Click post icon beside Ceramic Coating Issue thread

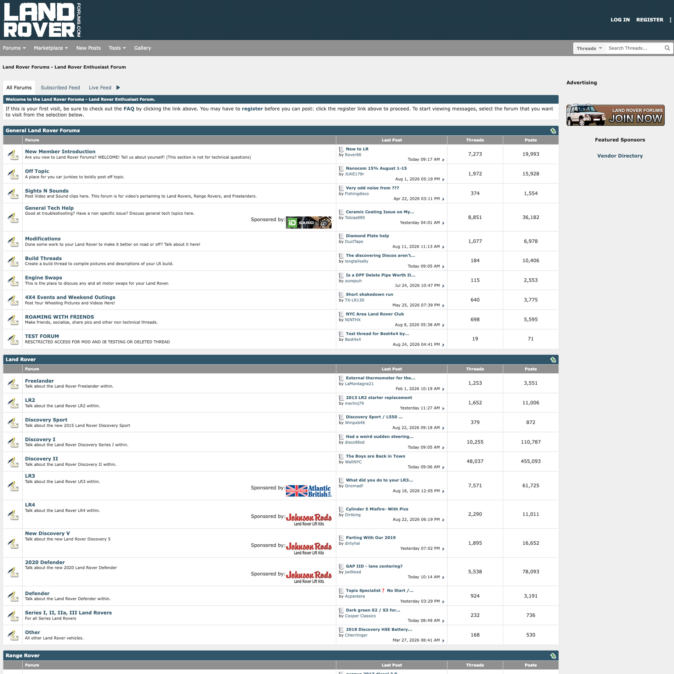pyautogui.click(x=341, y=212)
